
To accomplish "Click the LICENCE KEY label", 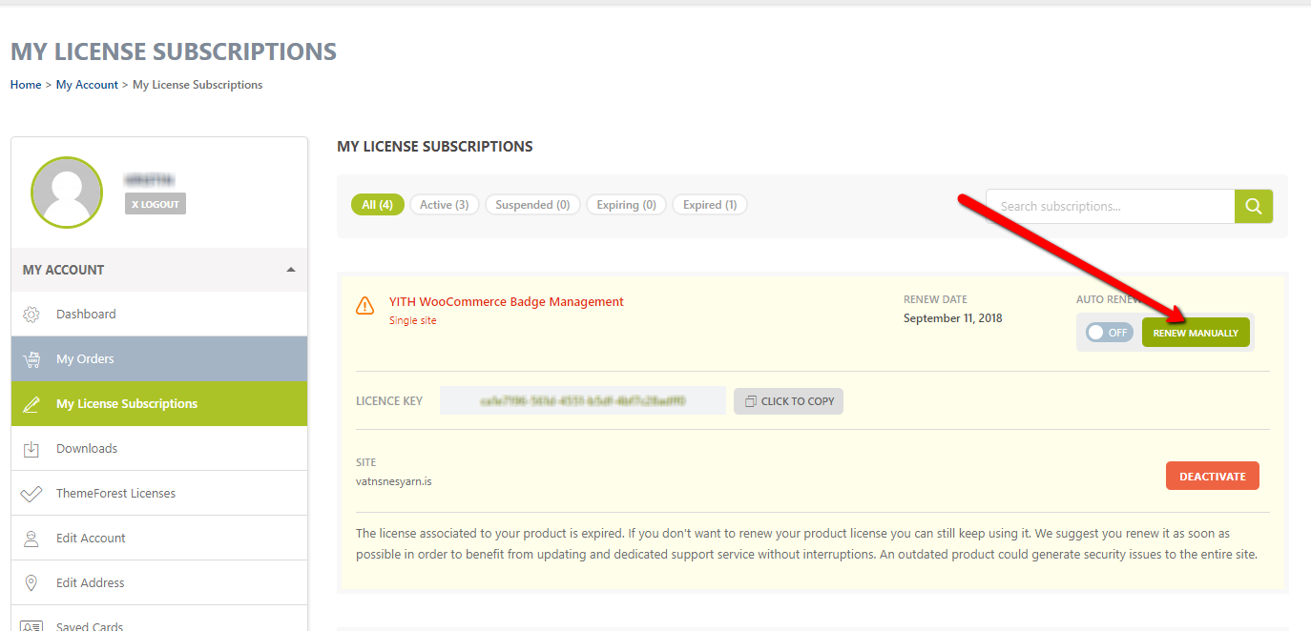I will [x=389, y=401].
